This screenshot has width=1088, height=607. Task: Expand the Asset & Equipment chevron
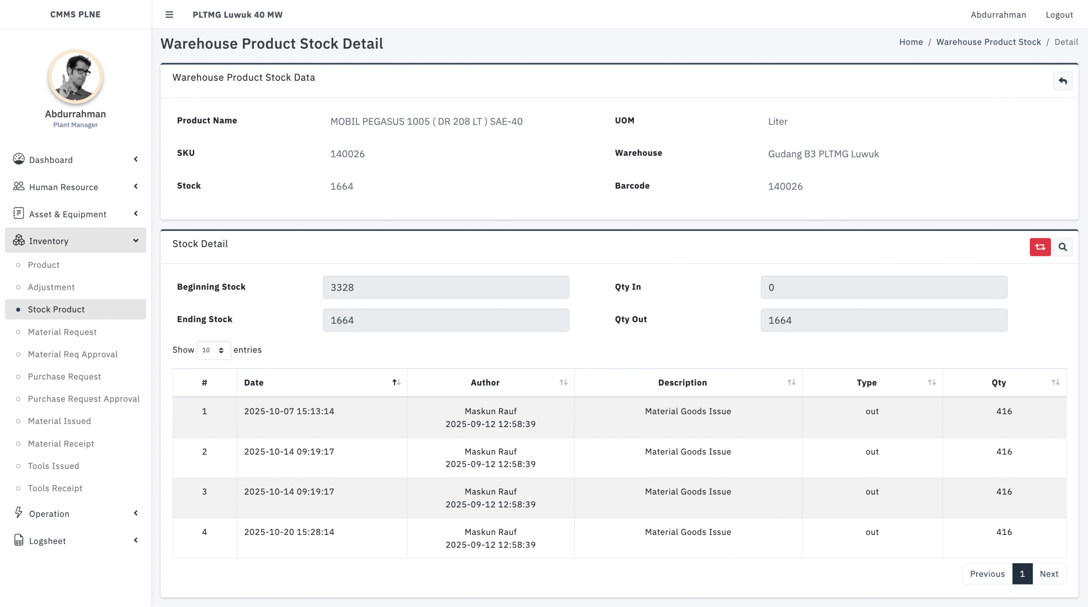[x=136, y=214]
